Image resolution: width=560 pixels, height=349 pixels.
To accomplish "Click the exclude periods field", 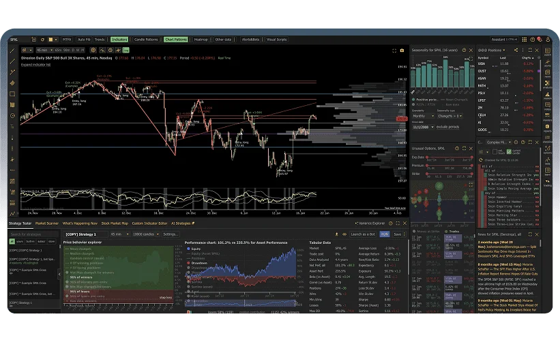I will (448, 127).
